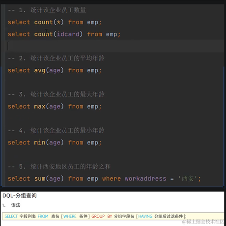The height and width of the screenshot is (226, 226).
Task: Click 'SELECT' in the syntax box
Action: pyautogui.click(x=11, y=216)
